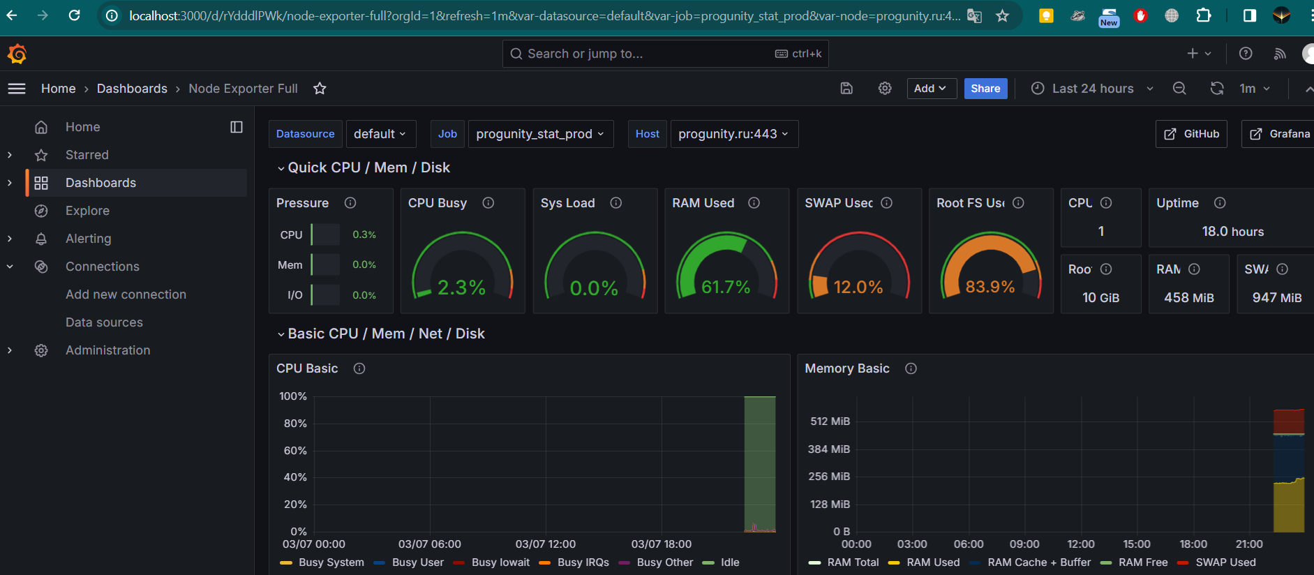This screenshot has width=1314, height=575.
Task: Open Explore in the sidebar
Action: [x=87, y=211]
